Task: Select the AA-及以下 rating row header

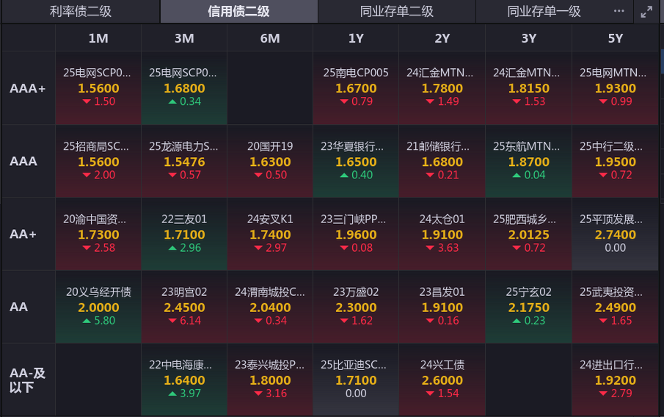Action: click(28, 380)
